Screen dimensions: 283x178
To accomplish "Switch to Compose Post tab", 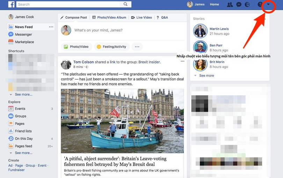I will [74, 17].
